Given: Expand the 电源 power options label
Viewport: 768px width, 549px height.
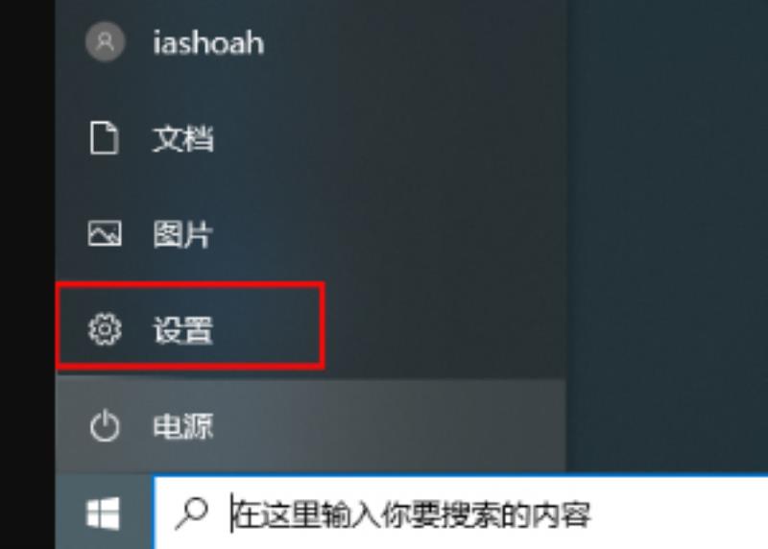Looking at the screenshot, I should click(x=182, y=425).
